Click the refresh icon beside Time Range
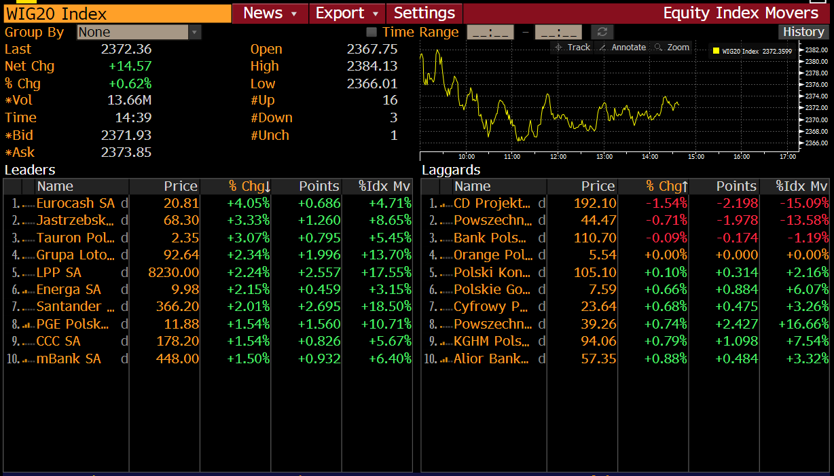The image size is (834, 476). click(x=602, y=32)
